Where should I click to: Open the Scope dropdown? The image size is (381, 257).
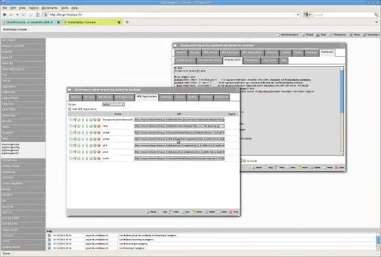coord(114,104)
